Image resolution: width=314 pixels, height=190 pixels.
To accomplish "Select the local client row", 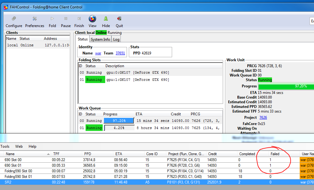I will point(38,45).
